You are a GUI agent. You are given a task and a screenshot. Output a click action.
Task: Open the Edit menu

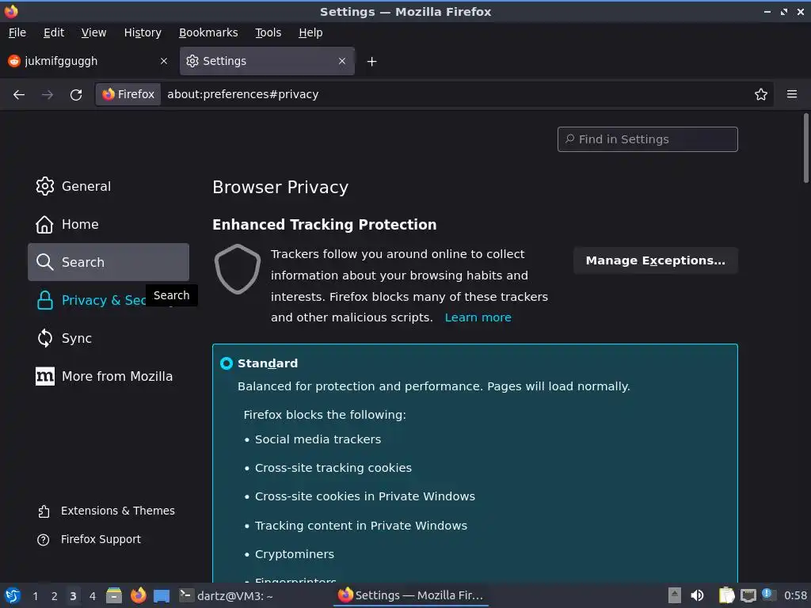(54, 32)
